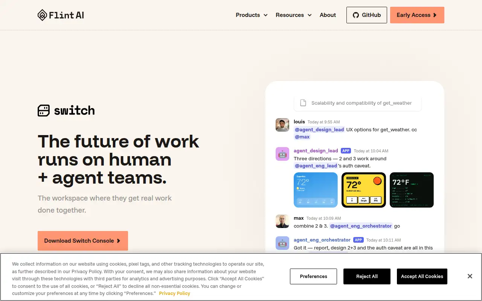Open the dark terminal weather thumbnail
This screenshot has height=301, width=482.
(412, 190)
